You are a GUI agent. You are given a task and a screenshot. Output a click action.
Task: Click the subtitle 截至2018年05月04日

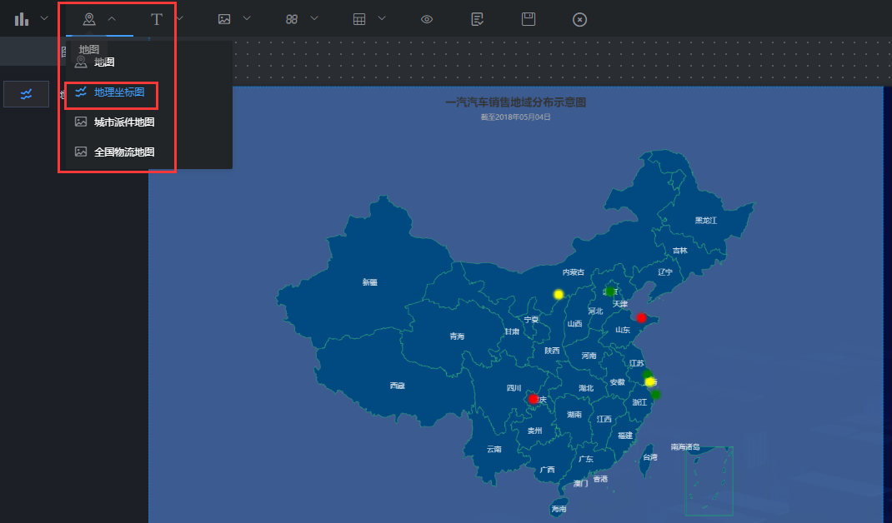[x=515, y=117]
